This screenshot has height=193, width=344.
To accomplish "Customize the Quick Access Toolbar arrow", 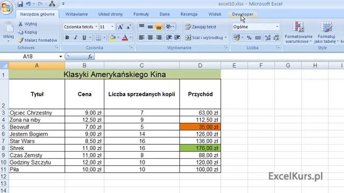I will pos(63,4).
